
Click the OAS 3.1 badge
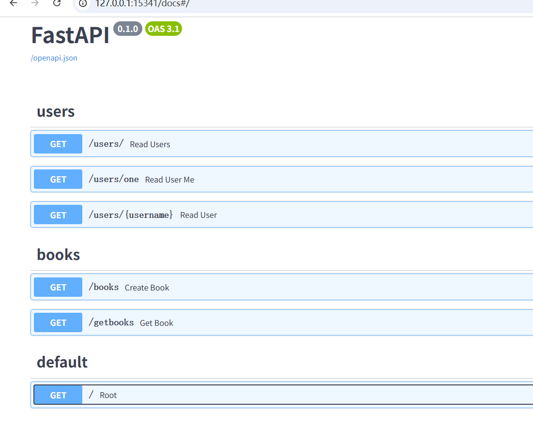tap(163, 29)
